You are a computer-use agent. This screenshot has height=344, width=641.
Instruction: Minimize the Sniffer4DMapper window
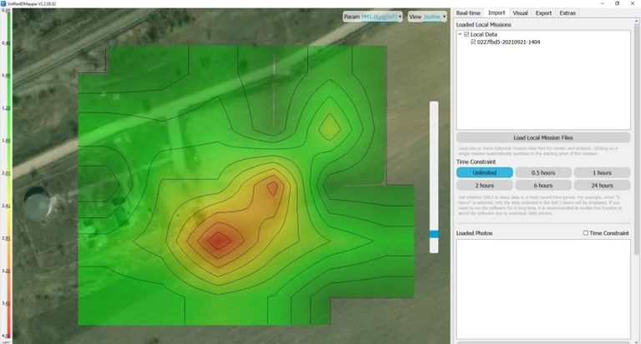tap(602, 3)
